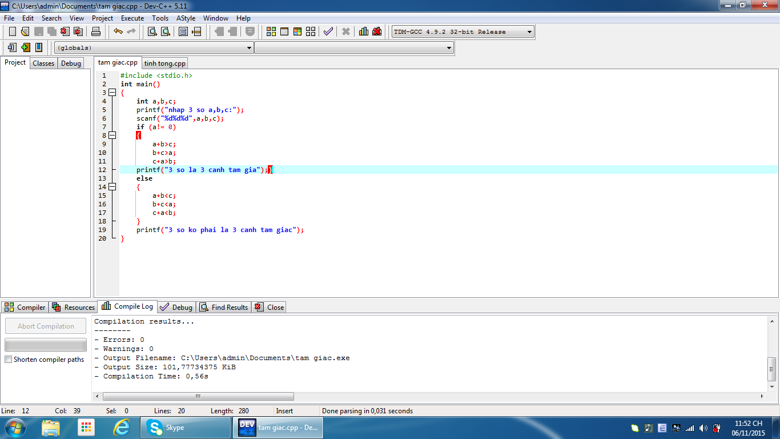Click the Go to line icon
Image resolution: width=780 pixels, height=439 pixels.
[196, 31]
